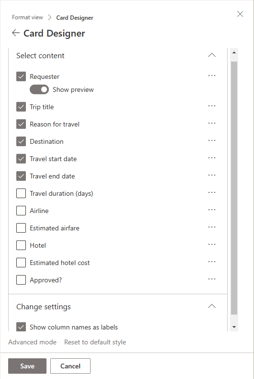Image resolution: width=254 pixels, height=379 pixels.
Task: Collapse the Change settings section
Action: pyautogui.click(x=212, y=306)
